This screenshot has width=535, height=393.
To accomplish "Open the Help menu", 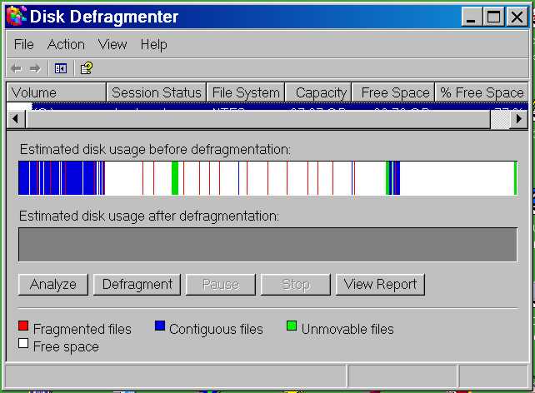I will [153, 44].
